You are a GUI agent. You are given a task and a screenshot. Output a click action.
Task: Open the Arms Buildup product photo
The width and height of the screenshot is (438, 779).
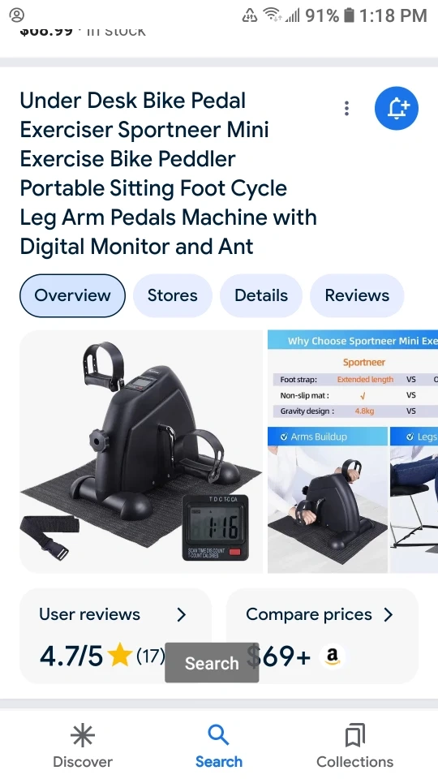pos(328,500)
